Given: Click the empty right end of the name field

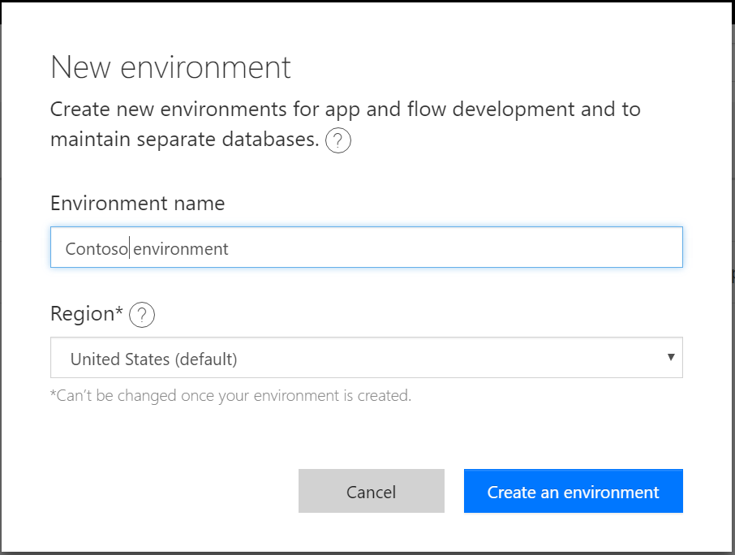Looking at the screenshot, I should point(568,247).
